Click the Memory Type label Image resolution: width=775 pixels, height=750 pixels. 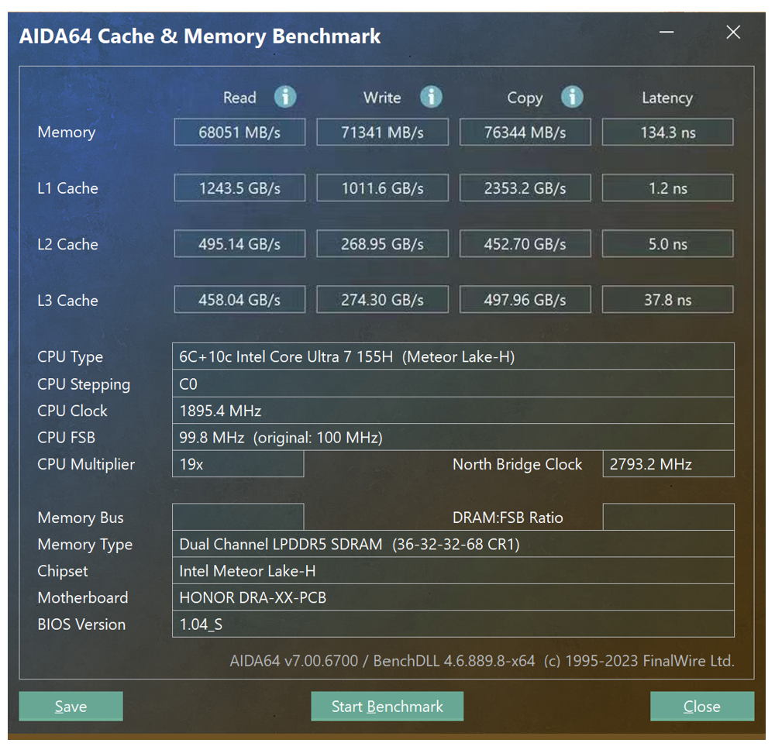(85, 544)
